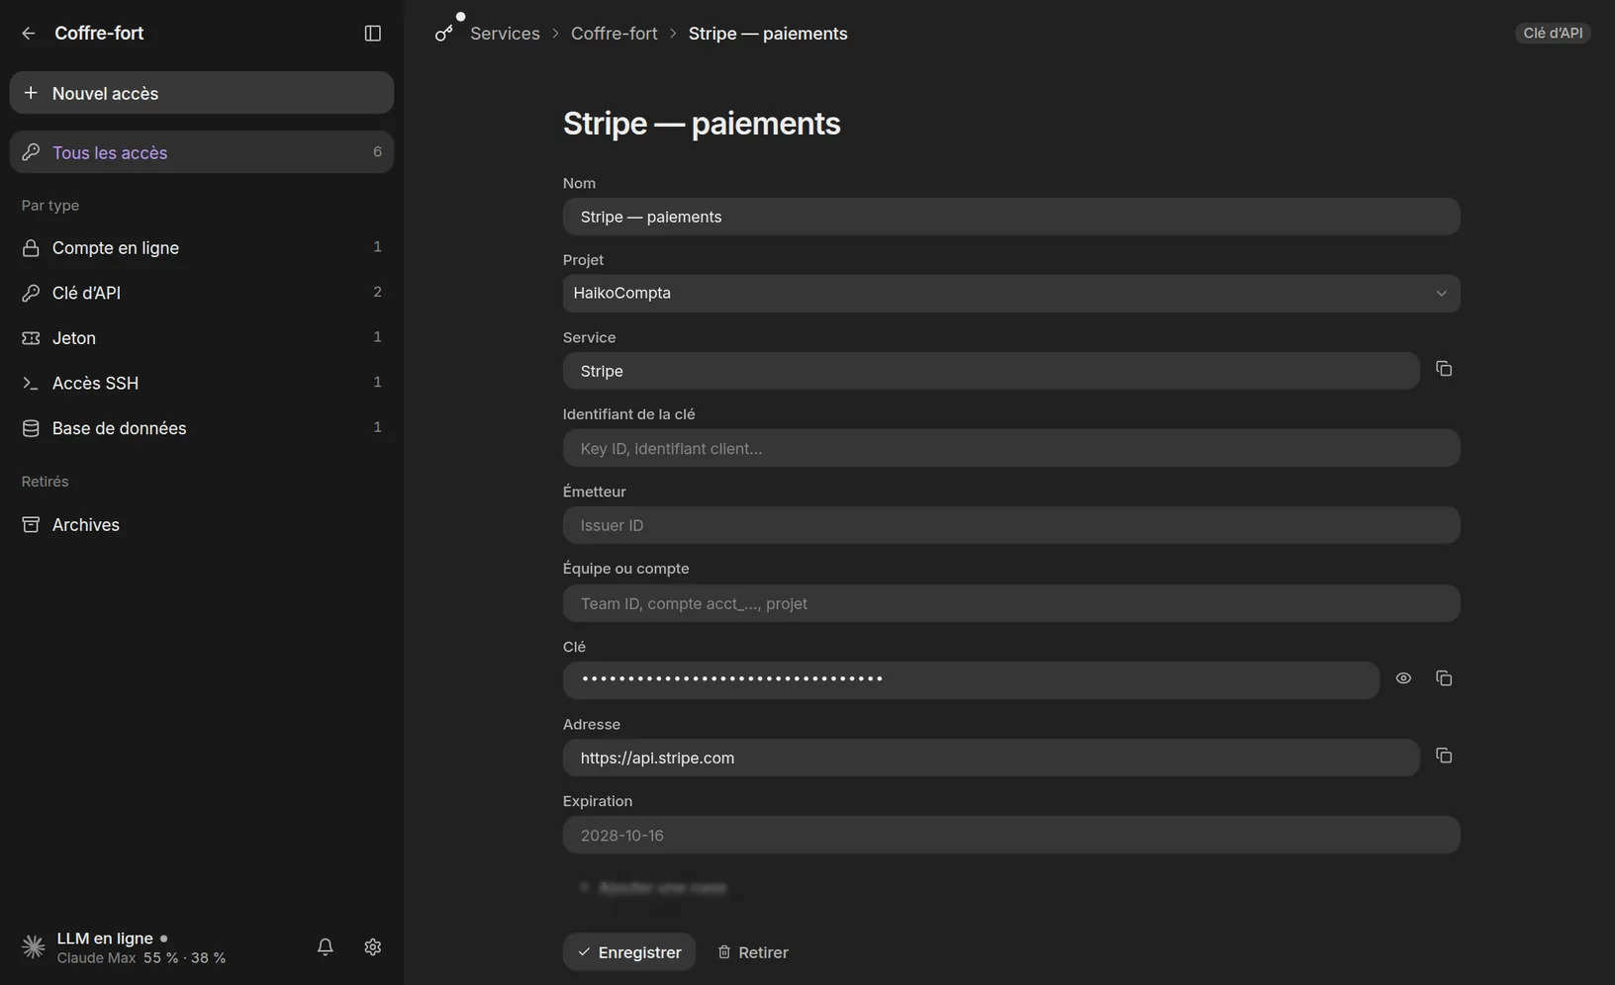Focus the masked Clé field
The height and width of the screenshot is (985, 1615).
[971, 680]
